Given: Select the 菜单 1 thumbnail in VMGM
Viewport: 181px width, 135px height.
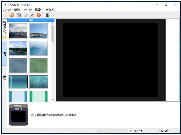Looking at the screenshot, I should [x=18, y=116].
